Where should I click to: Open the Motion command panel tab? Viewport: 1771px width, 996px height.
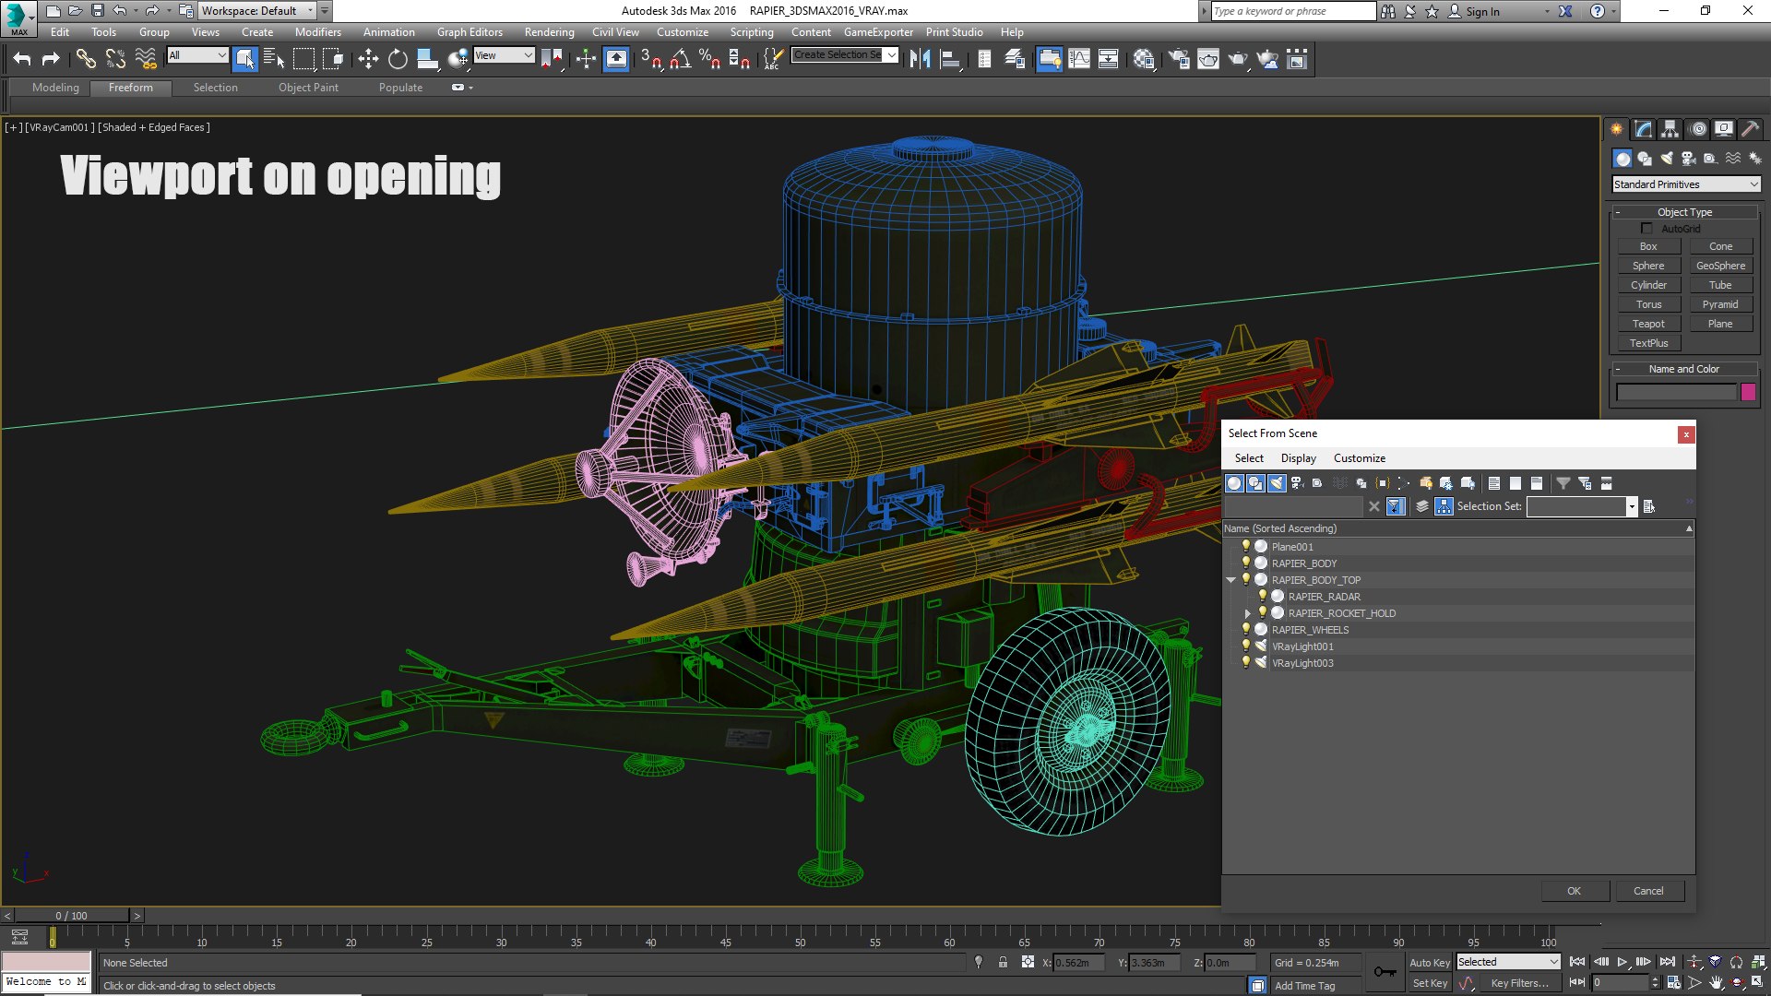[x=1698, y=129]
